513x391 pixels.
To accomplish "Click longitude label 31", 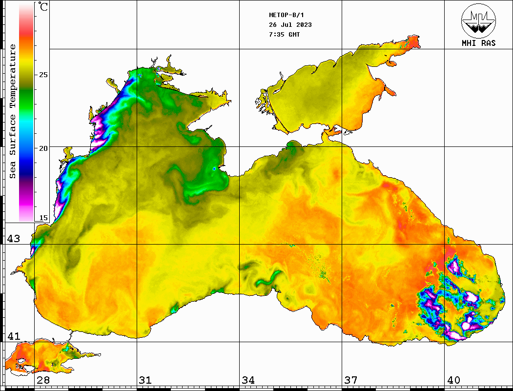I will tap(145, 380).
